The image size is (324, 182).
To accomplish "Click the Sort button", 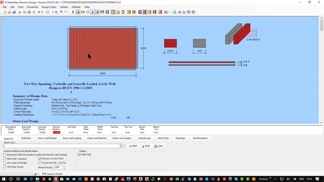I will point(159,146).
